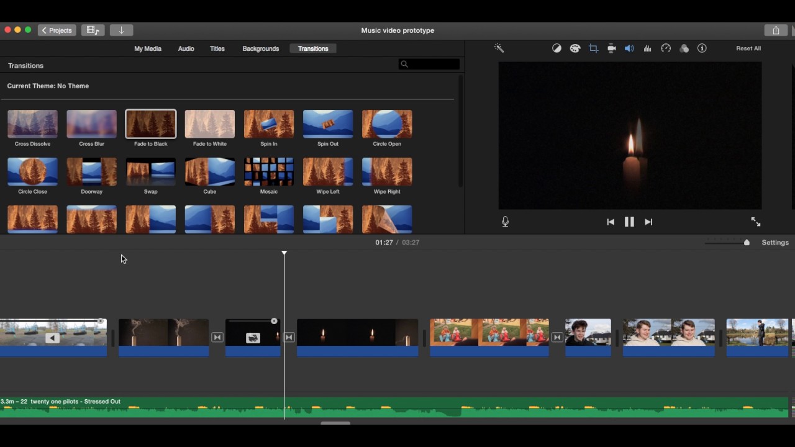This screenshot has width=795, height=447.
Task: Skip to the next clip
Action: tap(648, 222)
